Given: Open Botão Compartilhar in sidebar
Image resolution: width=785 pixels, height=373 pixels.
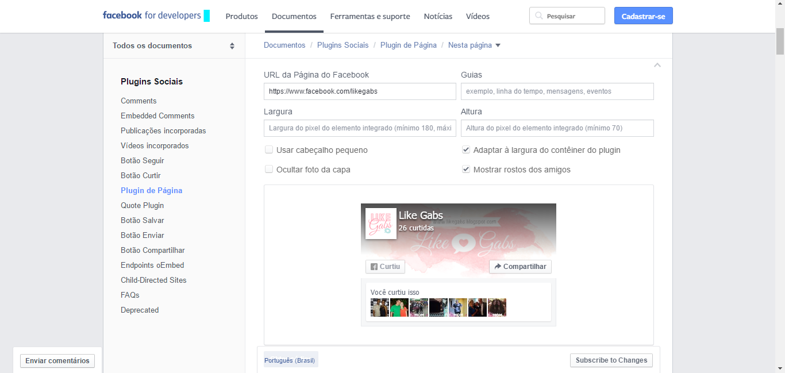Looking at the screenshot, I should (153, 250).
